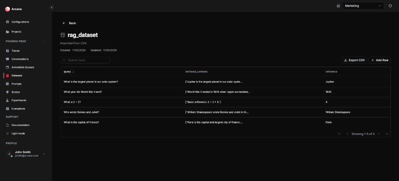Click the 'William Shakespeare wrote Romeo' context cell

pyautogui.click(x=217, y=112)
